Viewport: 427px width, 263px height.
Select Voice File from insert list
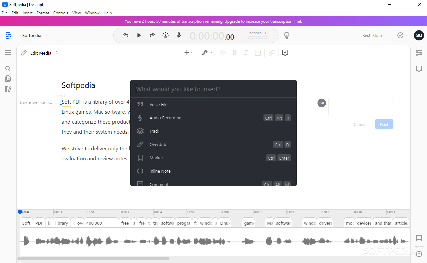tap(213, 104)
